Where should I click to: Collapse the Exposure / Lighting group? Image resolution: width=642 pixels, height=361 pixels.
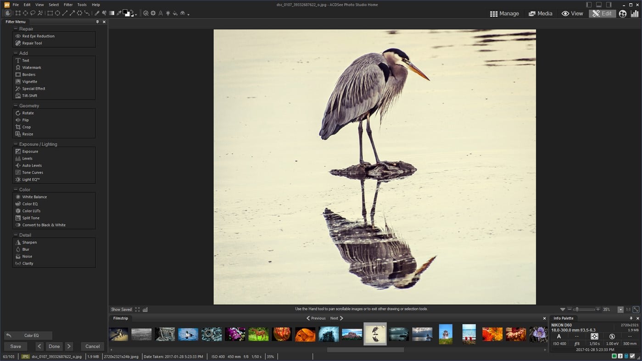[15, 144]
